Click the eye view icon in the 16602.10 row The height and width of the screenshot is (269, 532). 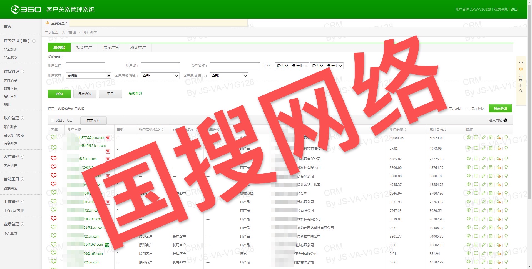[469, 245]
